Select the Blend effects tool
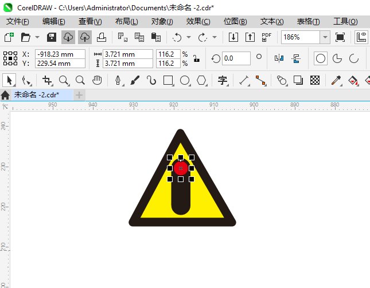Image resolution: width=370 pixels, height=288 pixels. click(282, 80)
